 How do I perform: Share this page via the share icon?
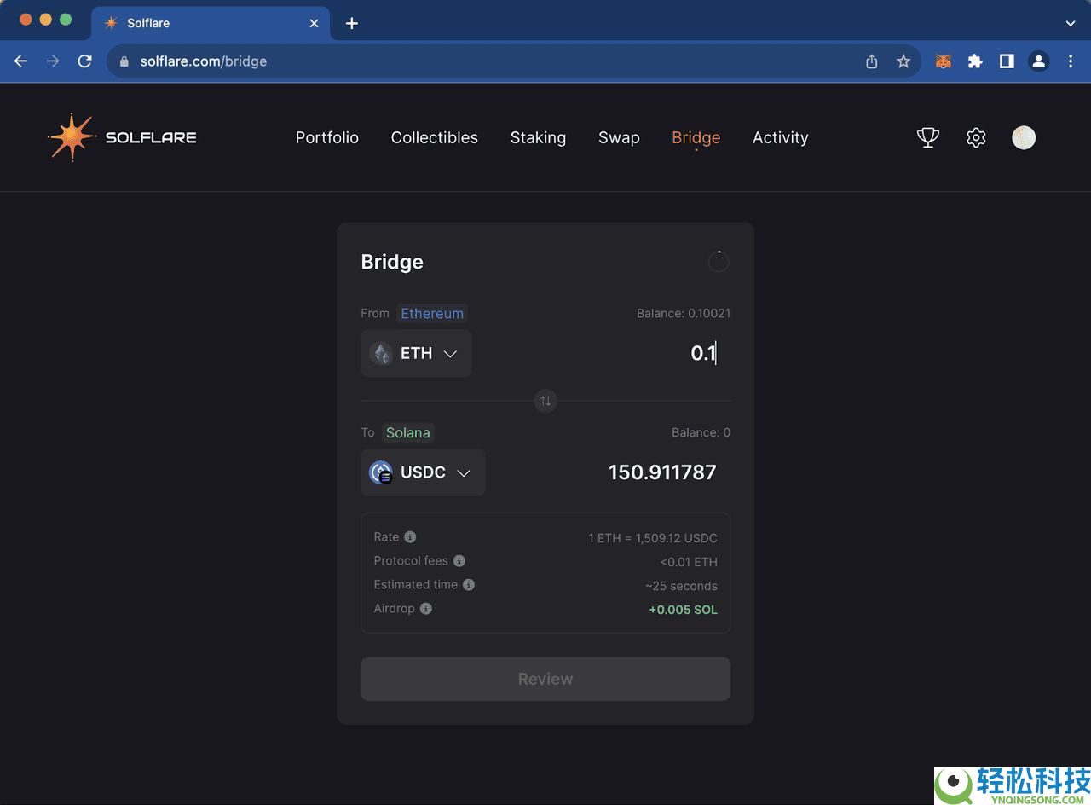pyautogui.click(x=871, y=61)
